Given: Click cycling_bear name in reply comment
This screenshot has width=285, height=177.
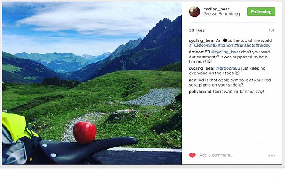Looking at the screenshot, I should click(x=202, y=68).
